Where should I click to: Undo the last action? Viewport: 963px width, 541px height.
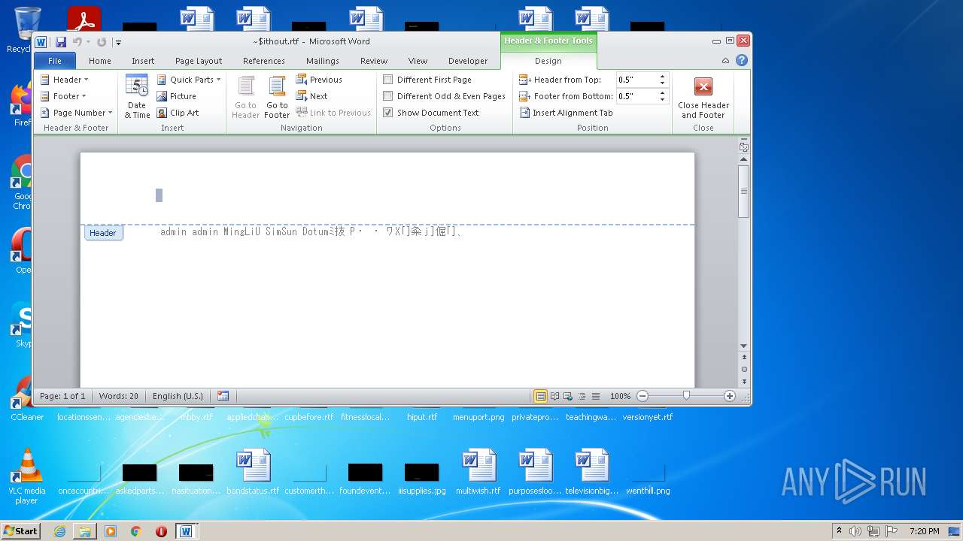[77, 42]
